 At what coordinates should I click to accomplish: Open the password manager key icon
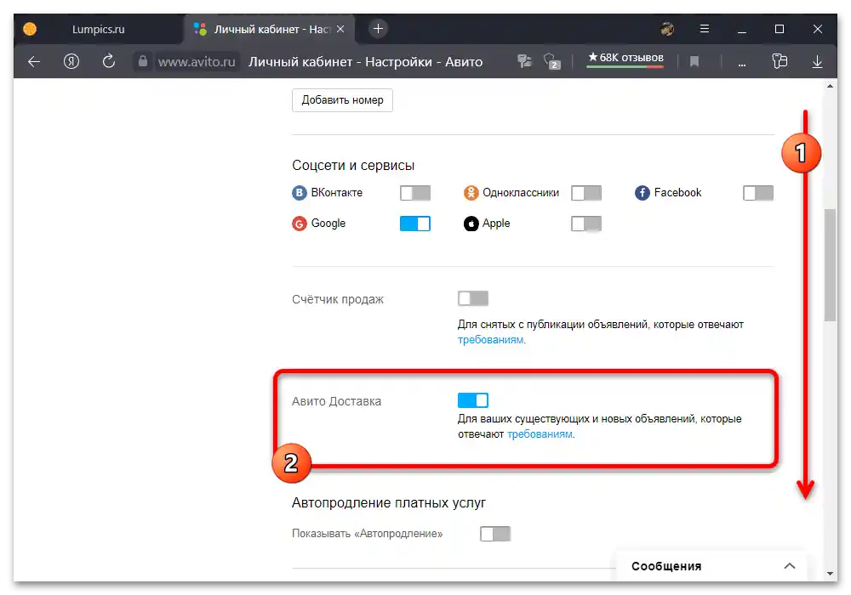[524, 61]
